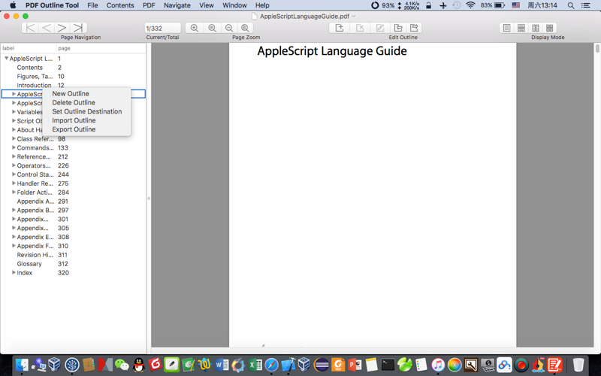Image resolution: width=601 pixels, height=376 pixels.
Task: Select the Contents outline row
Action: click(73, 67)
